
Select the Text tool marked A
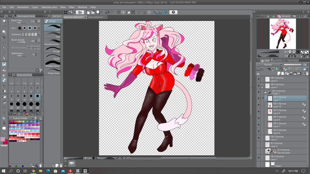(x=4, y=123)
